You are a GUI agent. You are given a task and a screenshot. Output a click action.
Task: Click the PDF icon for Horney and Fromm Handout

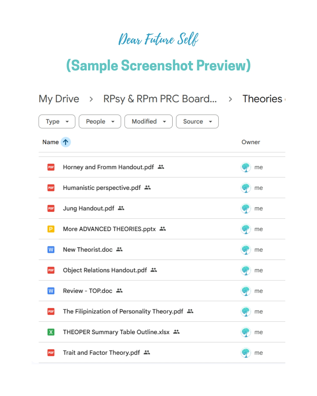51,167
